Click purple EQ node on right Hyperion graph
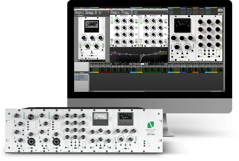The height and width of the screenshot is (161, 239). click(x=155, y=54)
